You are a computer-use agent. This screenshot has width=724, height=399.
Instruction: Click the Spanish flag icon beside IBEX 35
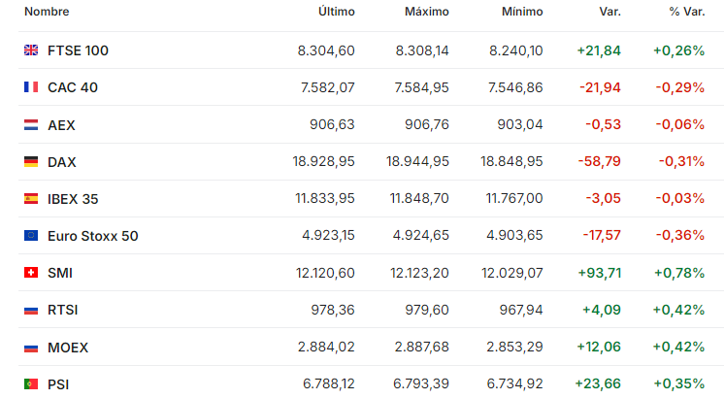tap(31, 199)
